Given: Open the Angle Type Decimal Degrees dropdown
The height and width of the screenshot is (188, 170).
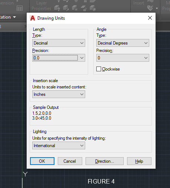Looking at the screenshot, I should click(x=123, y=43).
